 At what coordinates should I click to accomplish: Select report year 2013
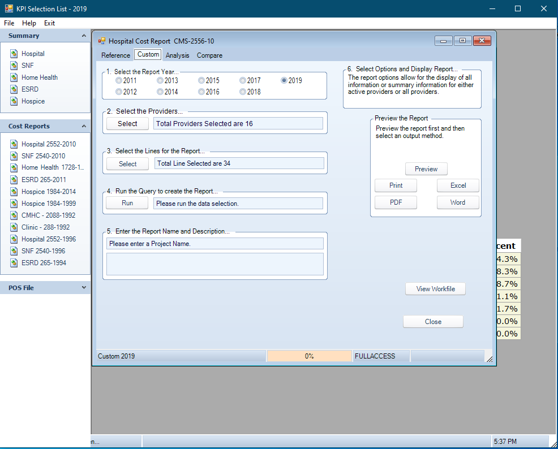point(168,80)
